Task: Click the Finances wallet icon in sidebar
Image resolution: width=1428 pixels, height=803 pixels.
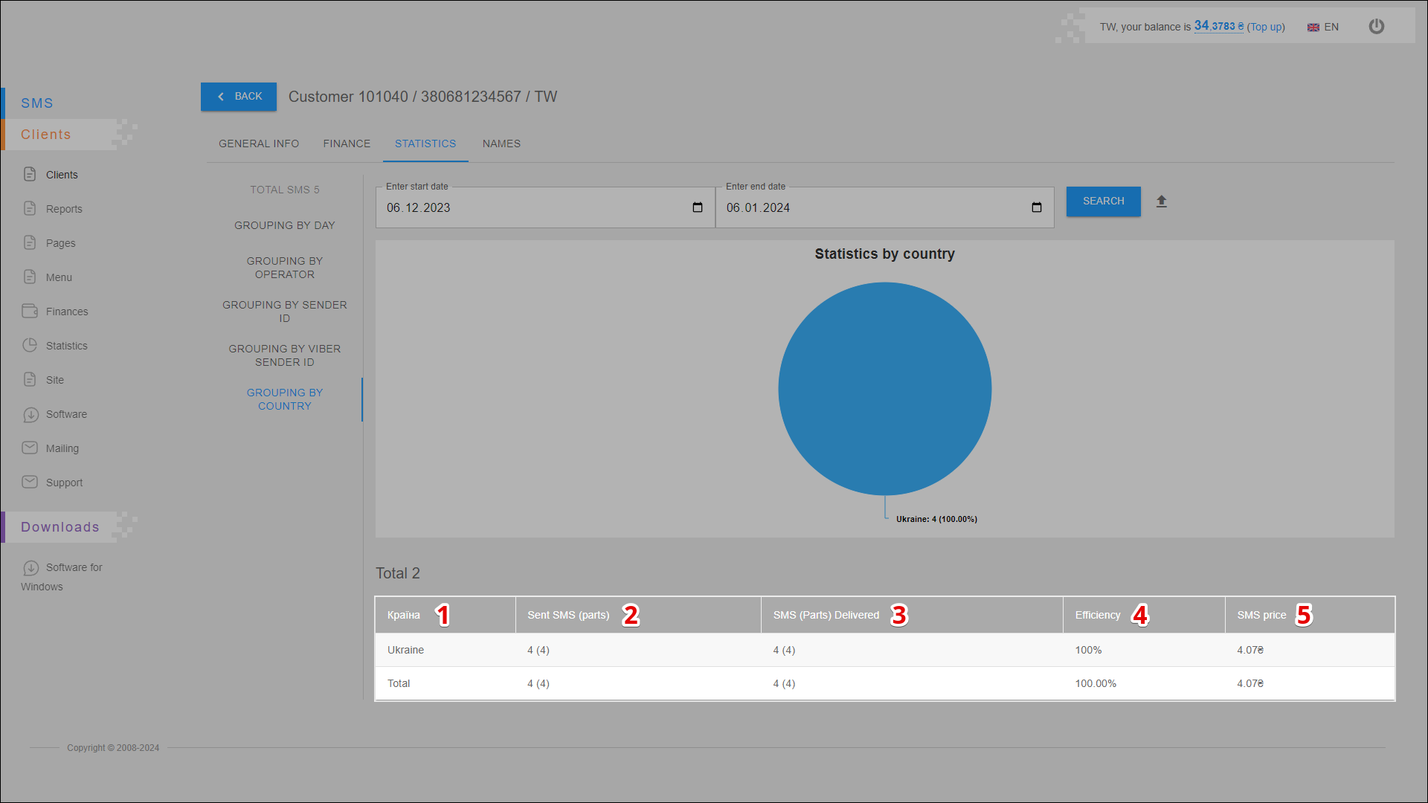Action: 30,312
